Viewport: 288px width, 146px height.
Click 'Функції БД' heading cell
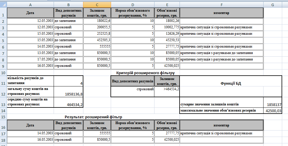click(x=231, y=84)
